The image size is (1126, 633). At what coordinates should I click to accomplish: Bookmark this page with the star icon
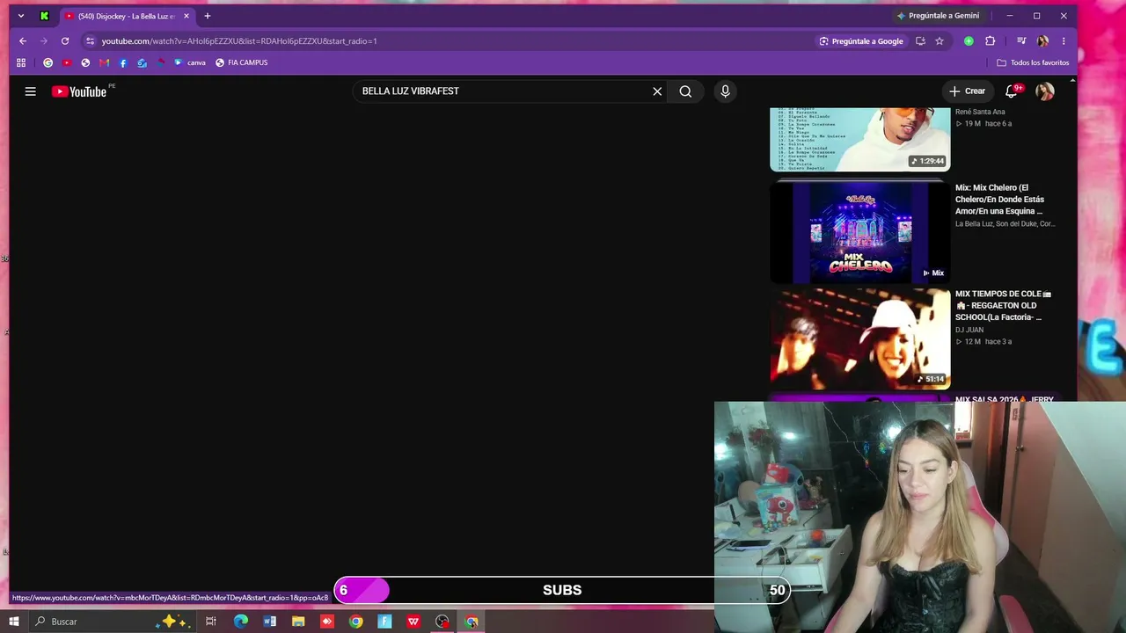[940, 41]
